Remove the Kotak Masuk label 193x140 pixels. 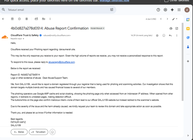tap(103, 28)
